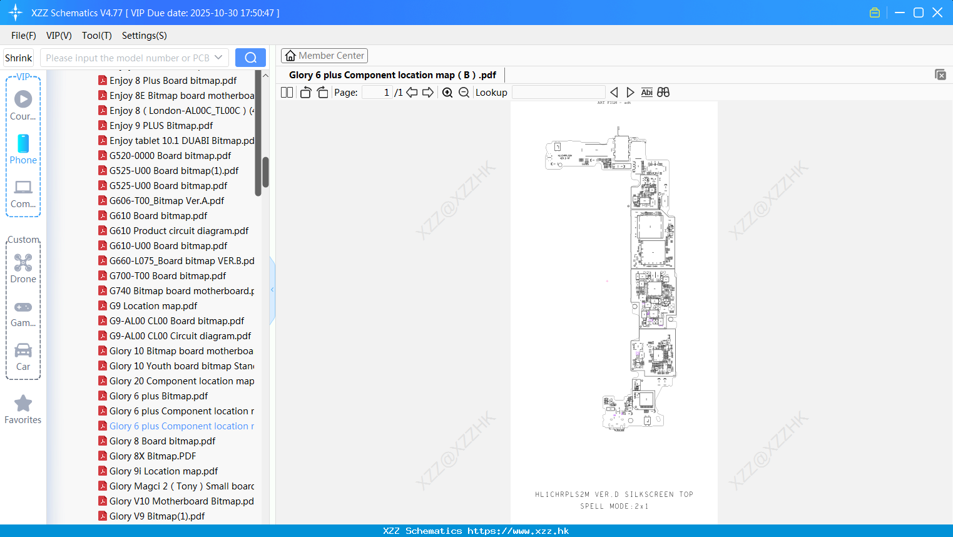
Task: Click the xzz.hk website link in status bar
Action: pyautogui.click(x=518, y=531)
